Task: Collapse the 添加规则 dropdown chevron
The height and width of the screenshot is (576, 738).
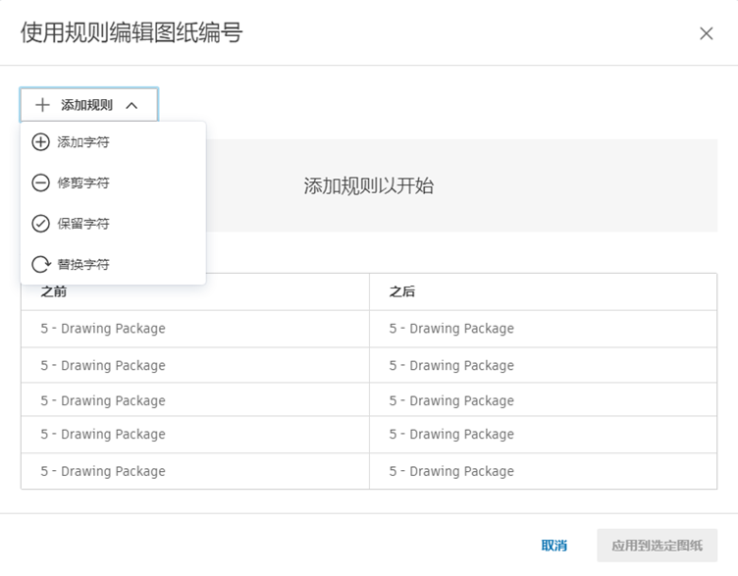Action: click(132, 105)
